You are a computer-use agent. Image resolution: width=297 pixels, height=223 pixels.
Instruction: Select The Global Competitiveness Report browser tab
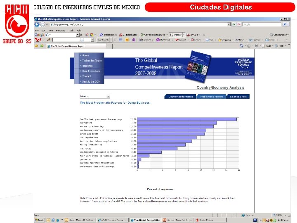click(x=76, y=46)
